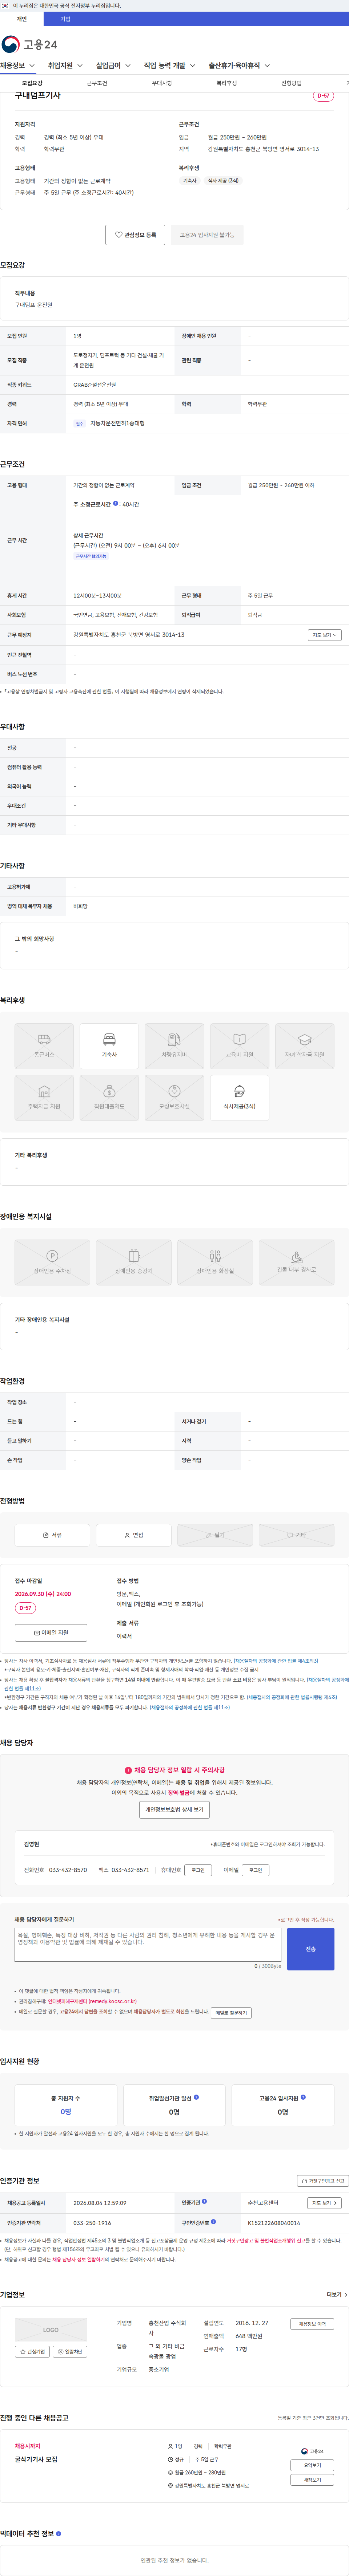Expand 기업정보 with 더보기
The image size is (349, 2576).
(x=337, y=2295)
